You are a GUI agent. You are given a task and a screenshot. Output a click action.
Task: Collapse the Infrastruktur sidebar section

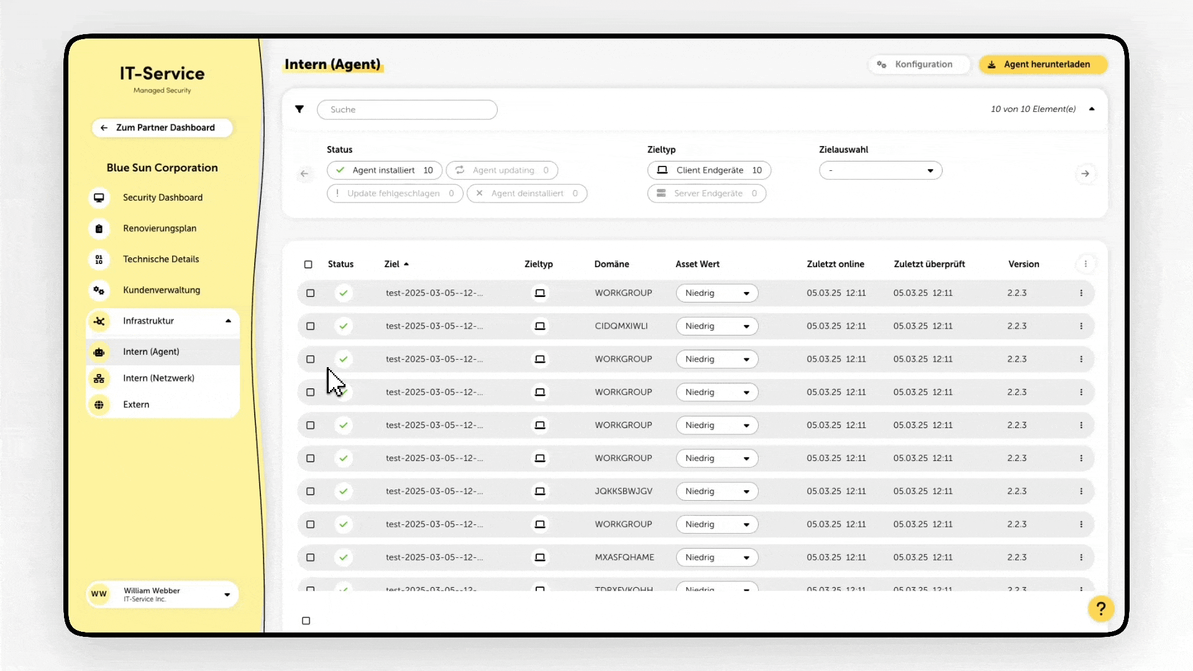point(228,321)
